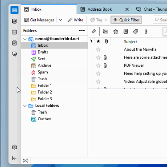Open Get Messages dropdown arrow

tap(61, 20)
